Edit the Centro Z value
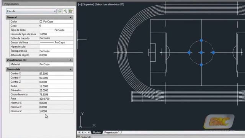The width and height of the screenshot is (245, 138). [x=56, y=82]
